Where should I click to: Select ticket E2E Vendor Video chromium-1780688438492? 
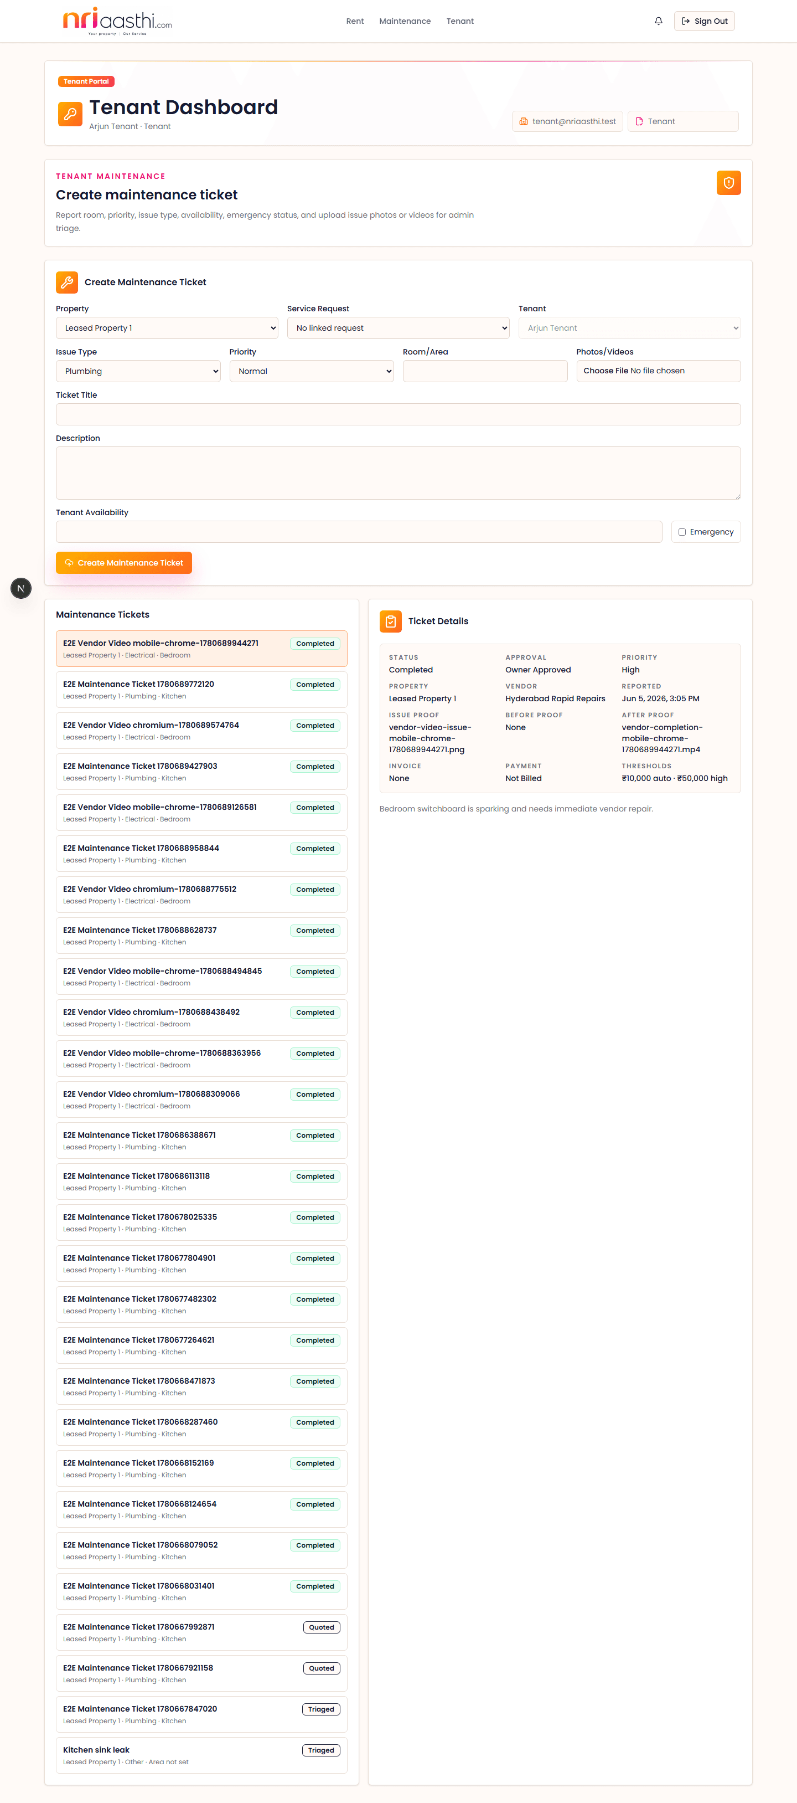pyautogui.click(x=201, y=1018)
